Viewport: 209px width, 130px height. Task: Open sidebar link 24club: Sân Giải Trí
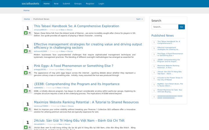tap(170, 73)
